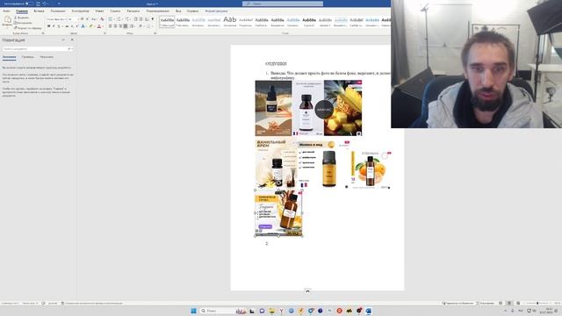The width and height of the screenshot is (562, 316).
Task: Click the Decrease Font Size icon
Action: pyautogui.click(x=87, y=18)
